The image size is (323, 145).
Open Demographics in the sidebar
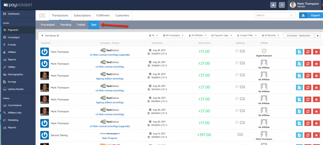pos(18,74)
